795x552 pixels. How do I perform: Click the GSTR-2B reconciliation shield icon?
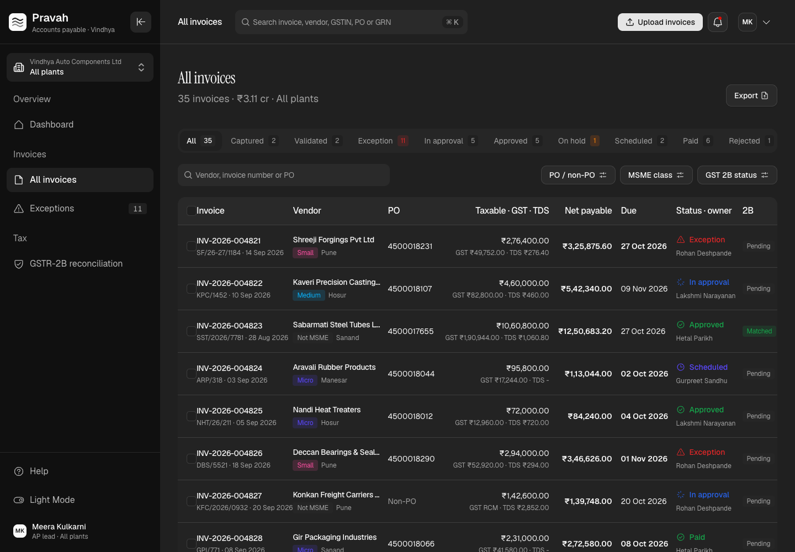[19, 264]
